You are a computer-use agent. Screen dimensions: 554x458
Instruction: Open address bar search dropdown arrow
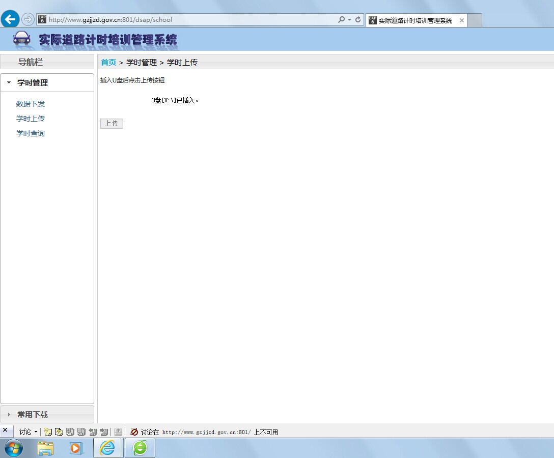(x=349, y=20)
